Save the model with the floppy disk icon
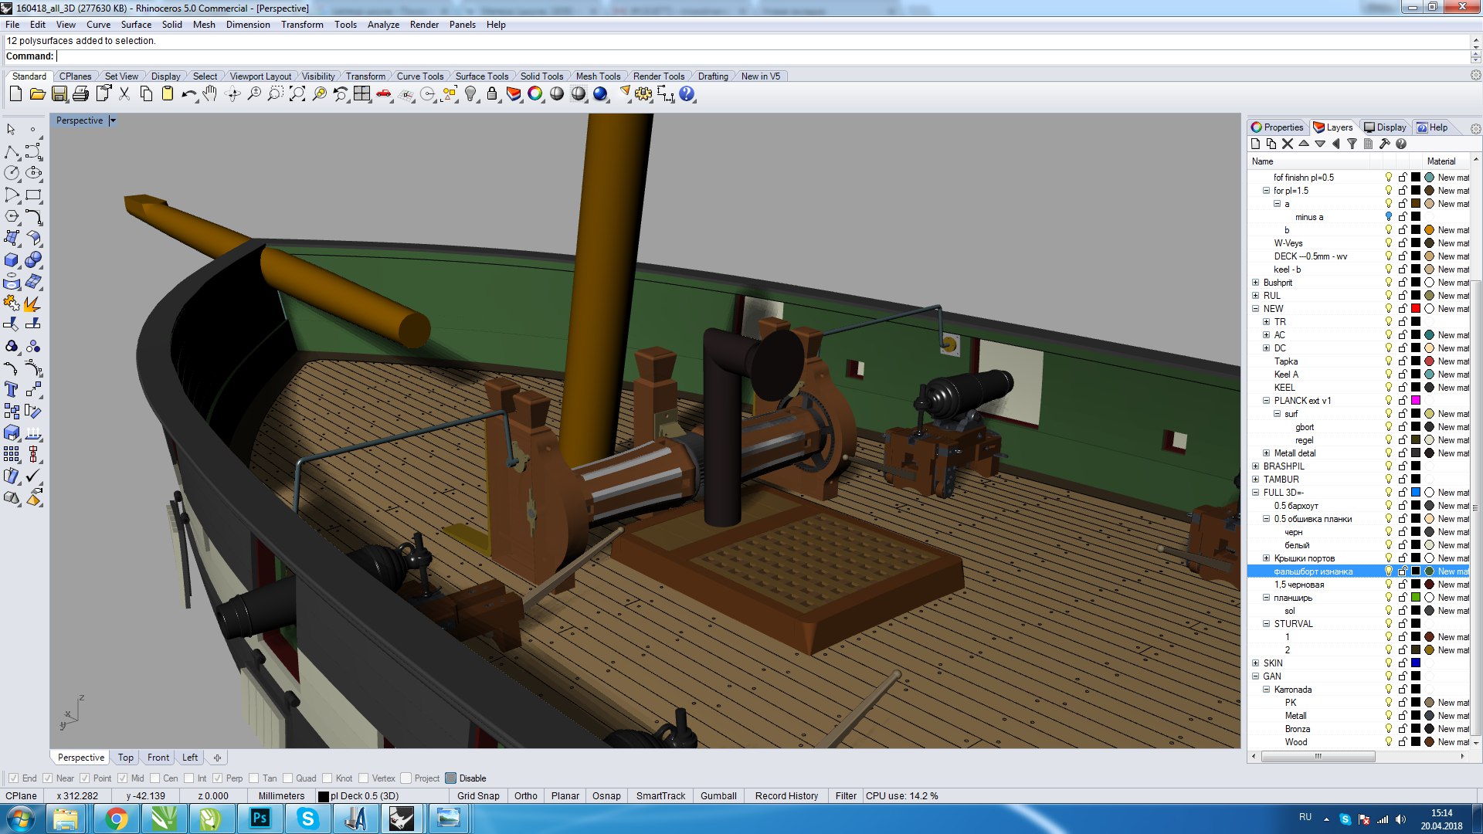 click(59, 94)
